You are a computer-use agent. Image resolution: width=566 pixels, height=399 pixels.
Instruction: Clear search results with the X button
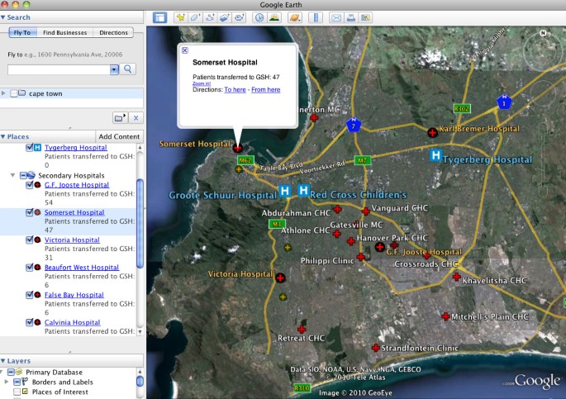click(x=136, y=118)
